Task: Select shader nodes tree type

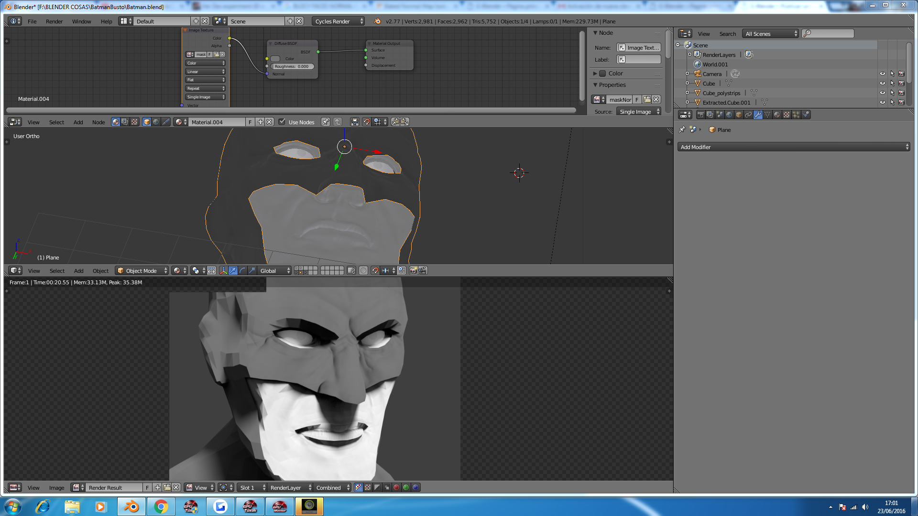Action: point(116,122)
